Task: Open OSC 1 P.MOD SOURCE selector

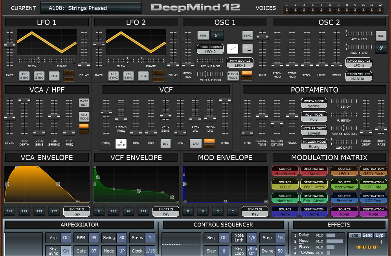Action: pyautogui.click(x=210, y=49)
